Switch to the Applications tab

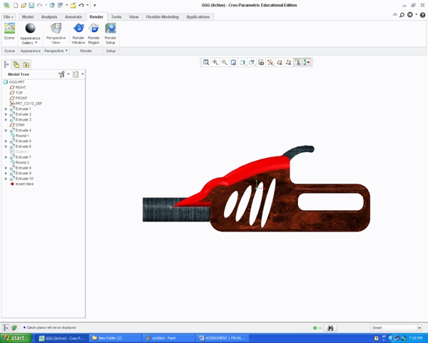pyautogui.click(x=198, y=17)
